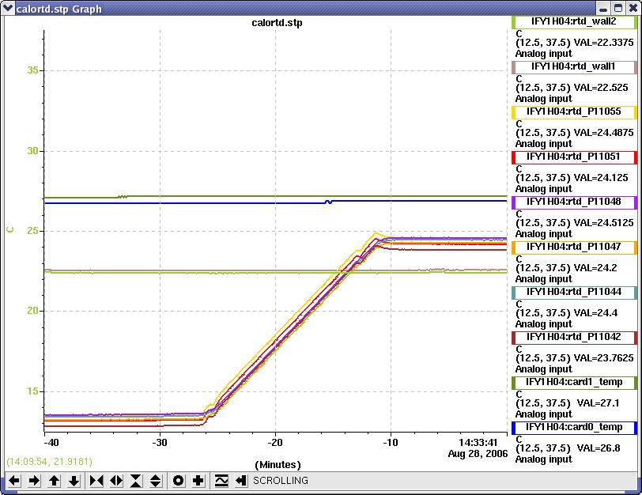Select the IFY1H04:rtd_wall1 legend entry
The height and width of the screenshot is (495, 642).
click(574, 66)
